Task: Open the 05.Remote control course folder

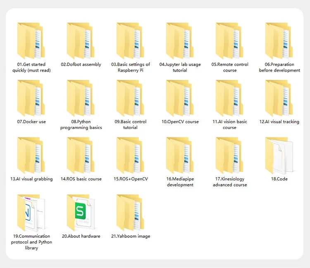Action: [229, 41]
